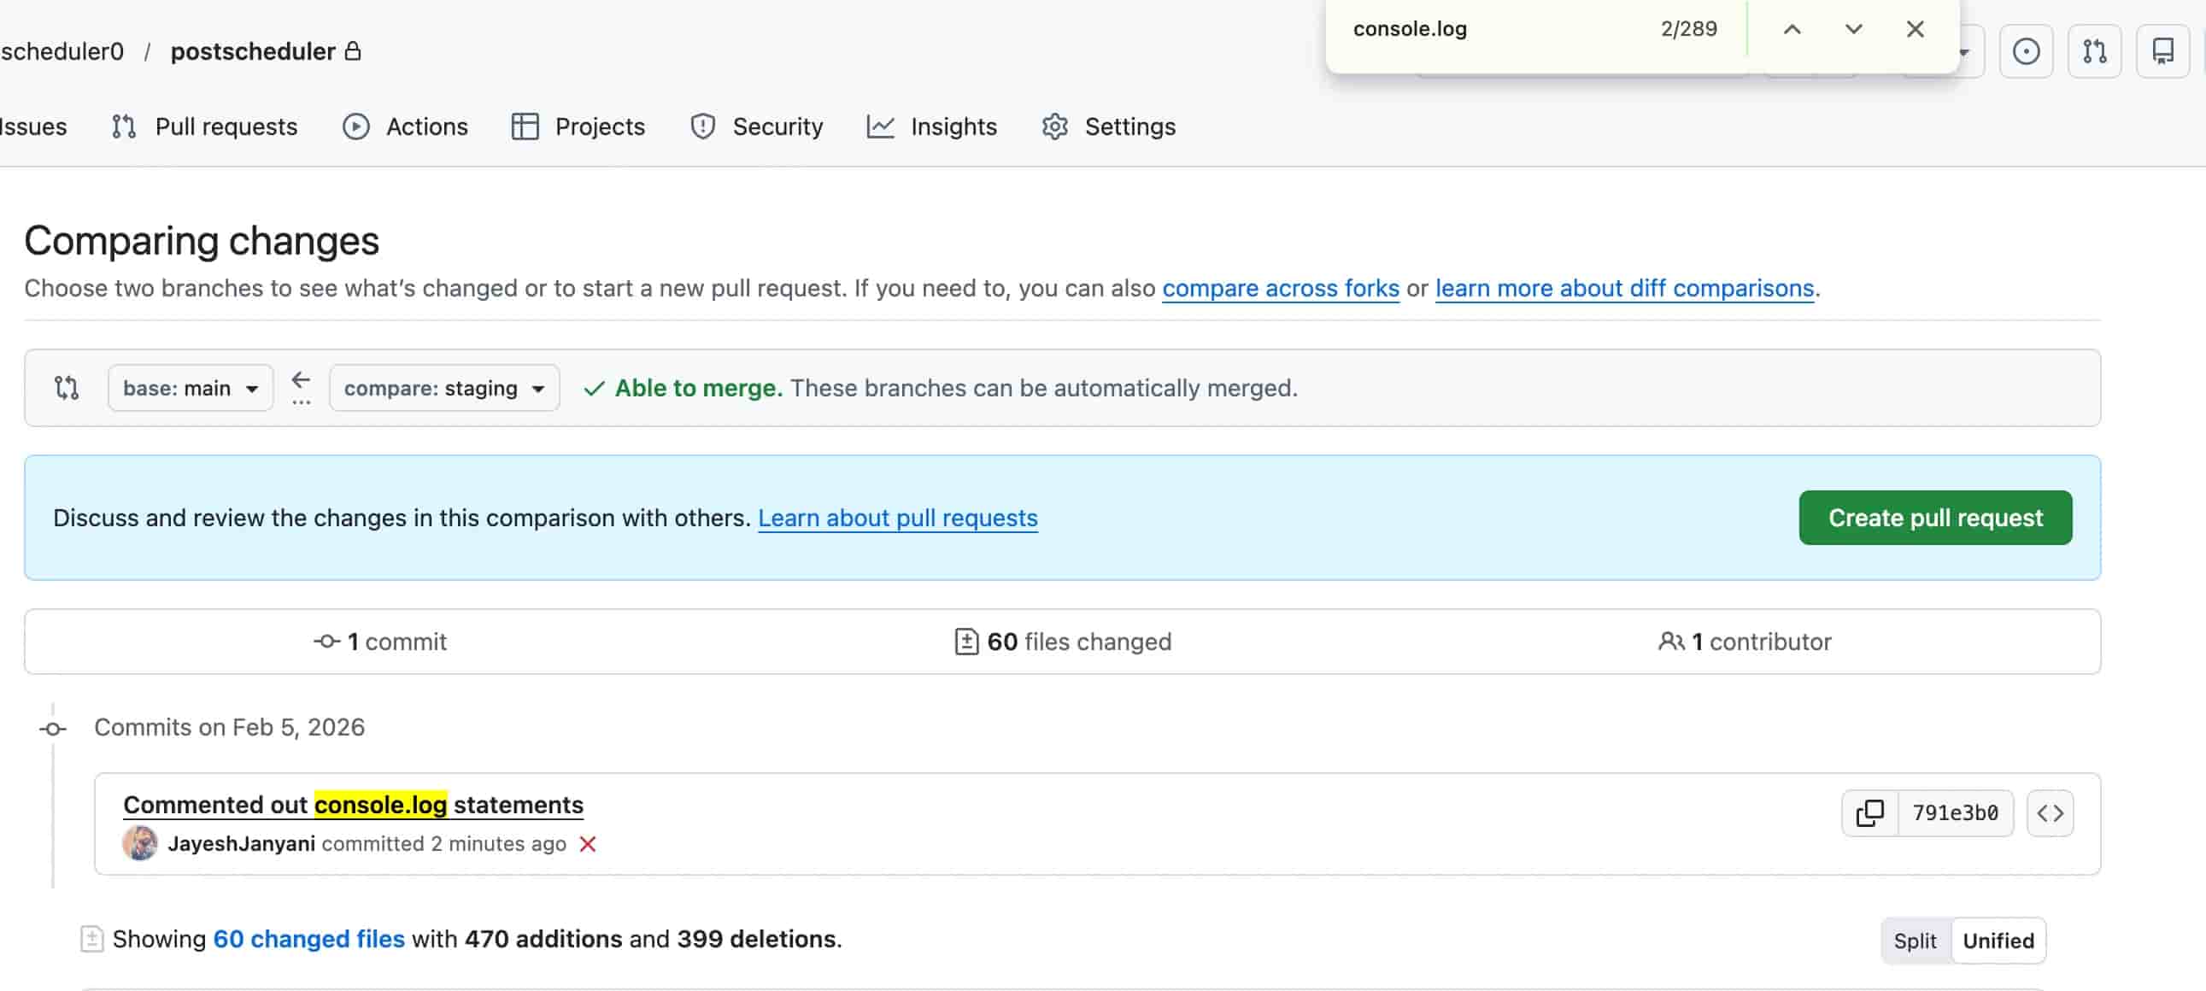Image resolution: width=2206 pixels, height=991 pixels.
Task: Go to next find match
Action: (1853, 29)
